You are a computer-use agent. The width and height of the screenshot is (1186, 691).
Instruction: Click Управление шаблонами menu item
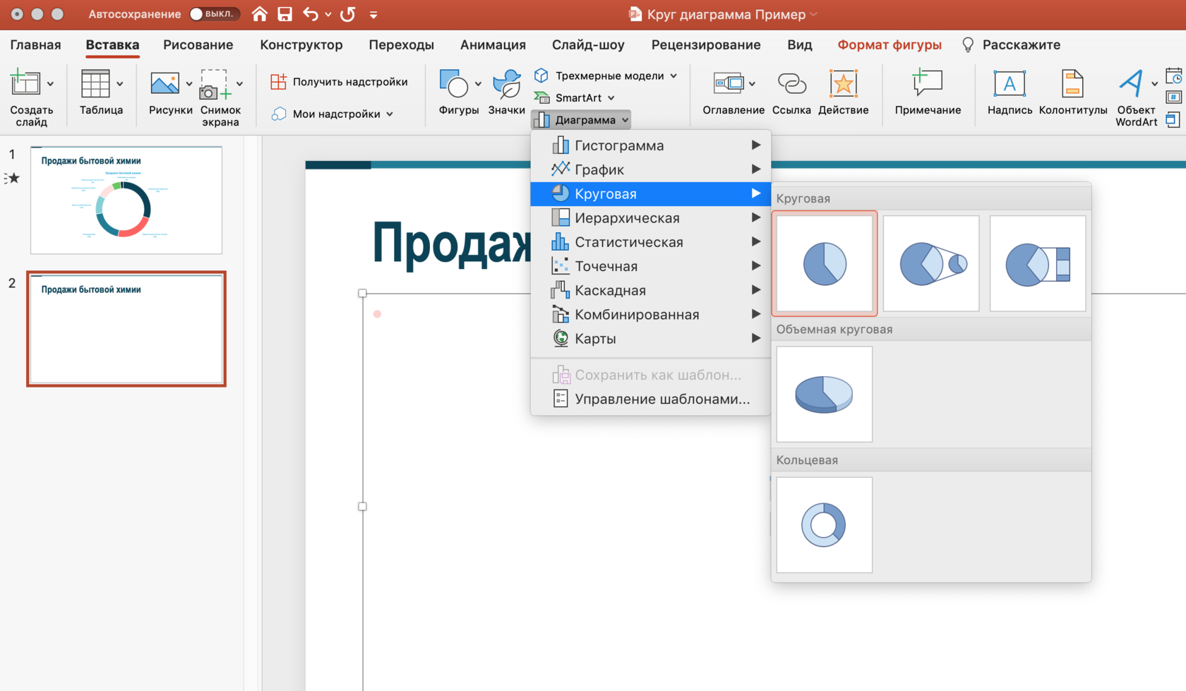650,399
